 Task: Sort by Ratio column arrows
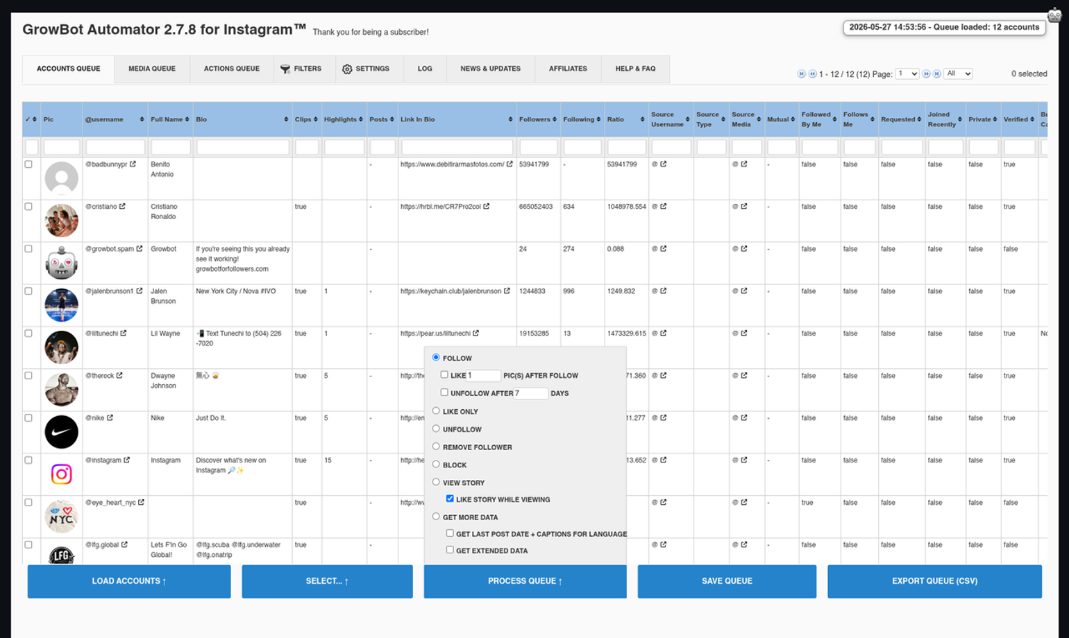[642, 119]
